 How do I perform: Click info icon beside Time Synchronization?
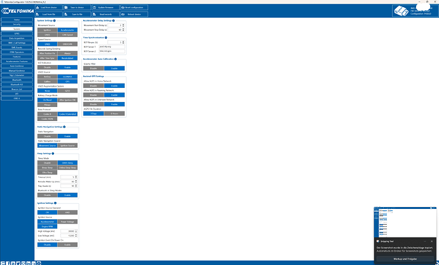(106, 38)
